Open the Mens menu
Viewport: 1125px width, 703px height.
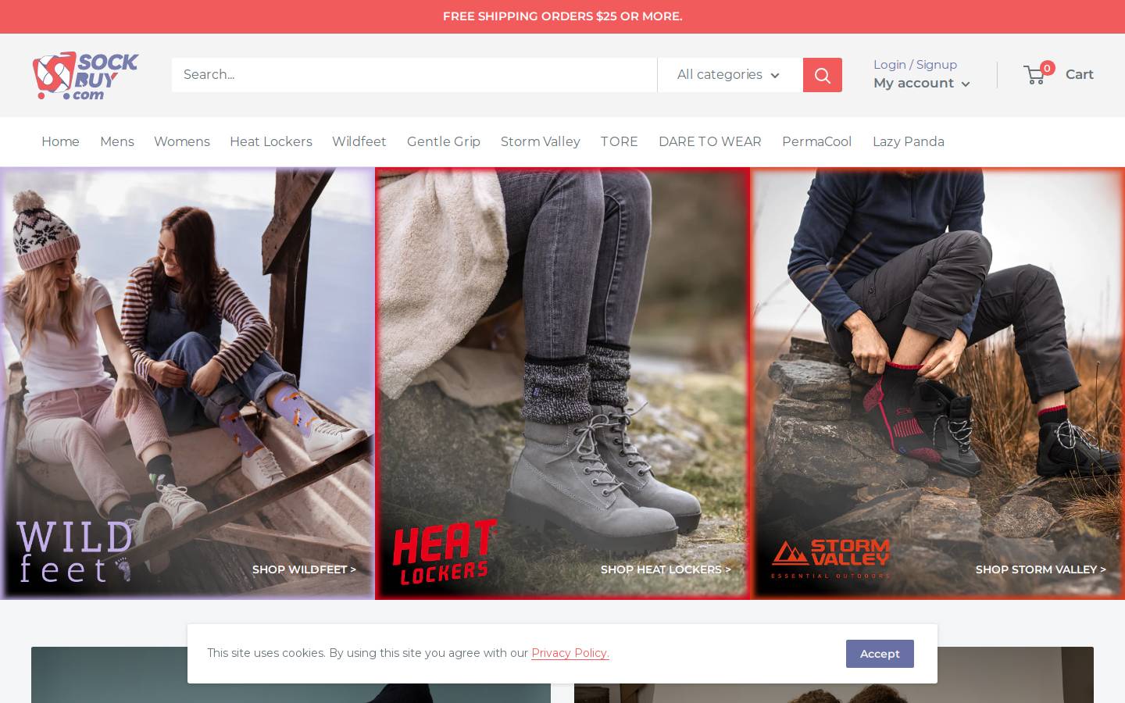[117, 141]
